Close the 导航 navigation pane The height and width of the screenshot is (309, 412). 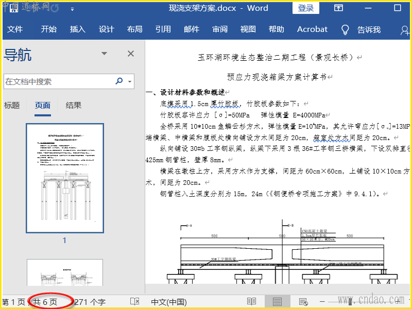(x=131, y=54)
